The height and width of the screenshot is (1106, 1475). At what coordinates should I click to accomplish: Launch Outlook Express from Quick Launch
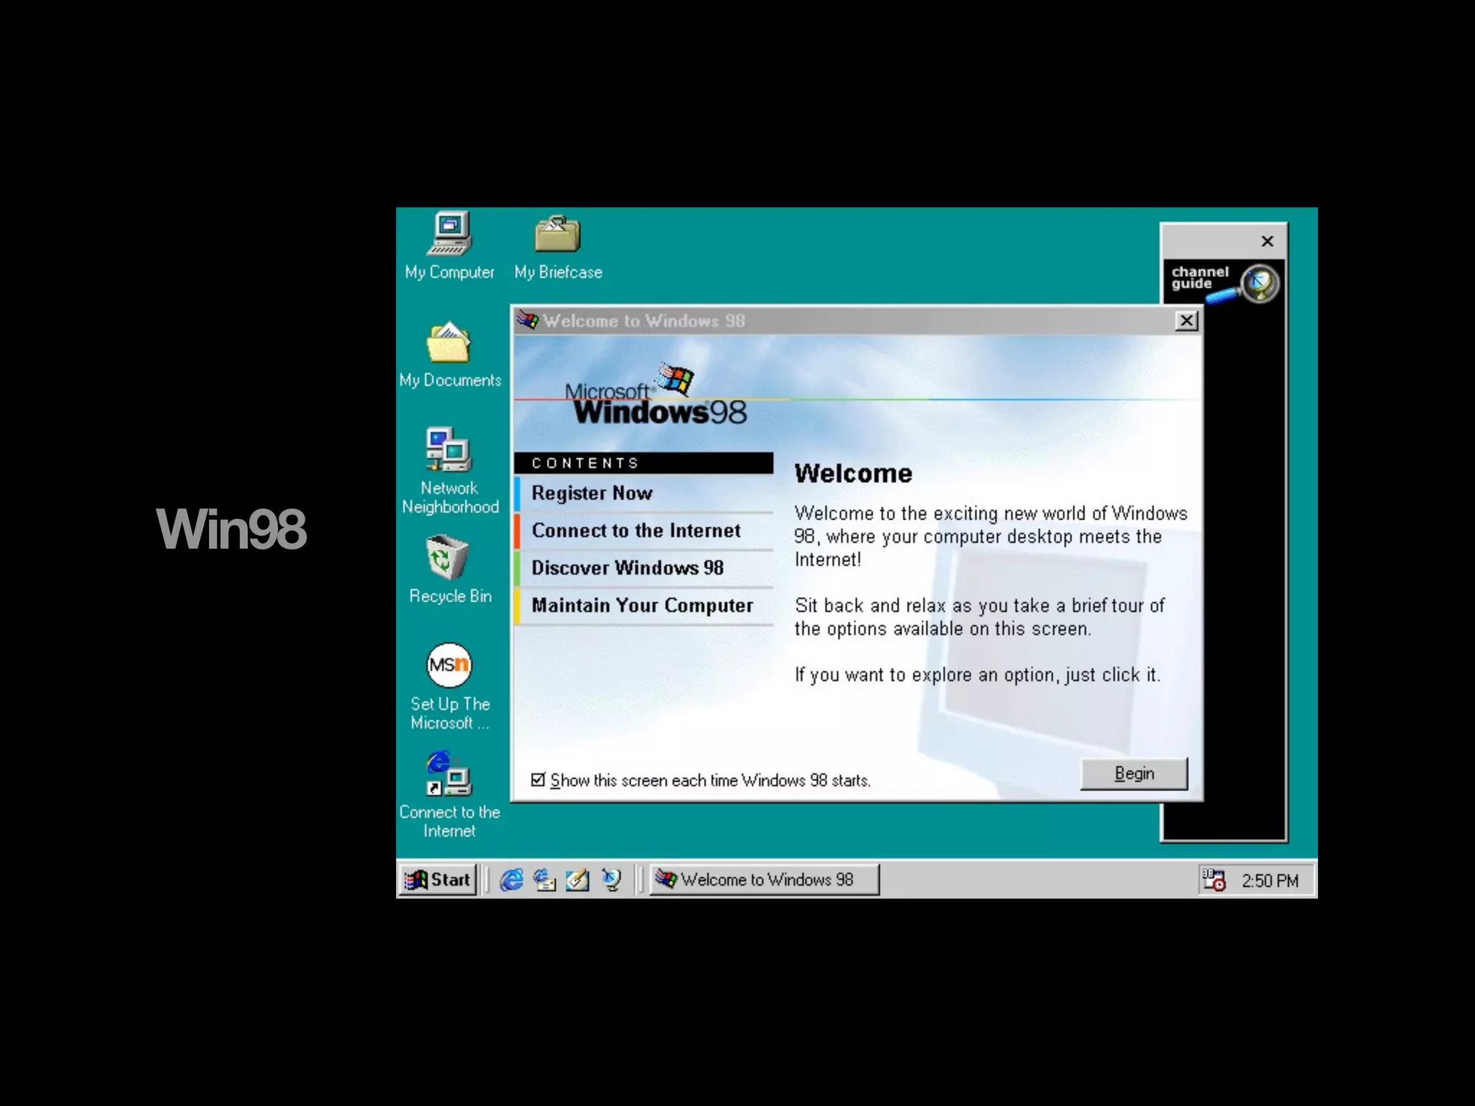[x=544, y=880]
